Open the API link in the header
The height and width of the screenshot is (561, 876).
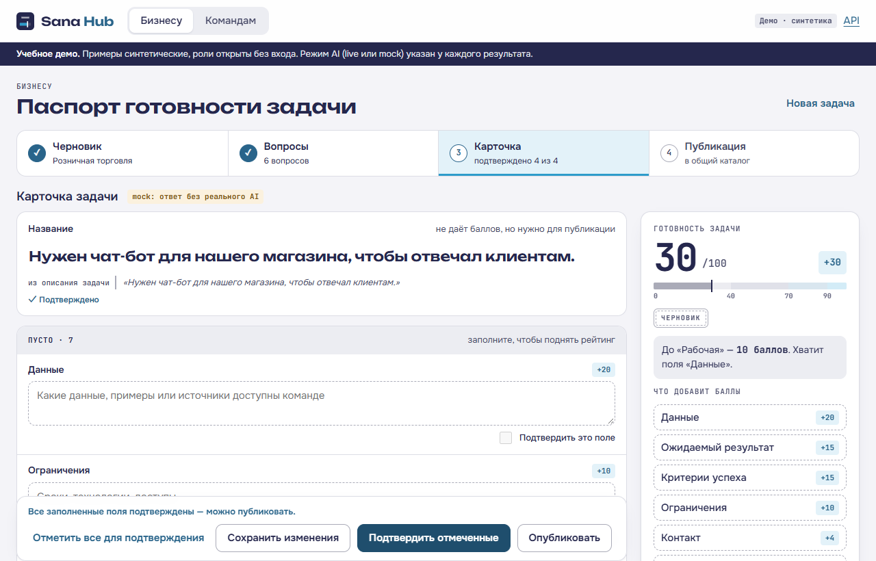point(851,21)
